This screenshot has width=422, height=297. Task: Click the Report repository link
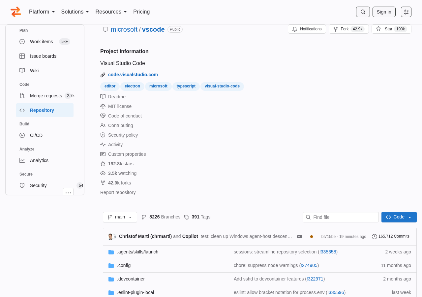118,192
